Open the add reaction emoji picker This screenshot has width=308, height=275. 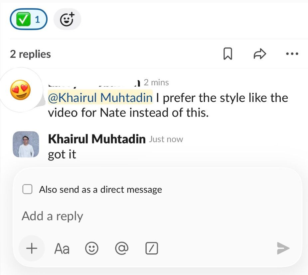tap(67, 20)
